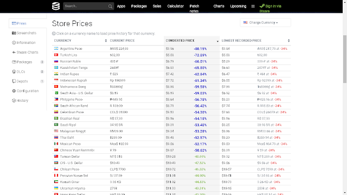Image resolution: width=347 pixels, height=195 pixels.
Task: Load price history for CIS - U.S. Dollar
Action: (71, 163)
